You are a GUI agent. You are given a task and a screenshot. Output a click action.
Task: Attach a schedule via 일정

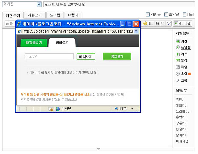181,61
